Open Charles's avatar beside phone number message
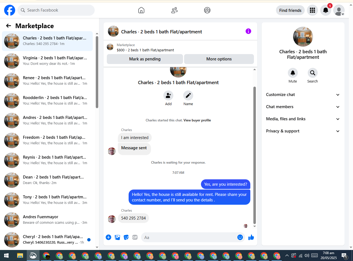Viewport: 353px width, 261px height. tap(112, 219)
